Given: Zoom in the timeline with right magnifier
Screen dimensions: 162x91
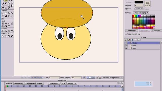Looking at the screenshot, I should click(x=121, y=83).
